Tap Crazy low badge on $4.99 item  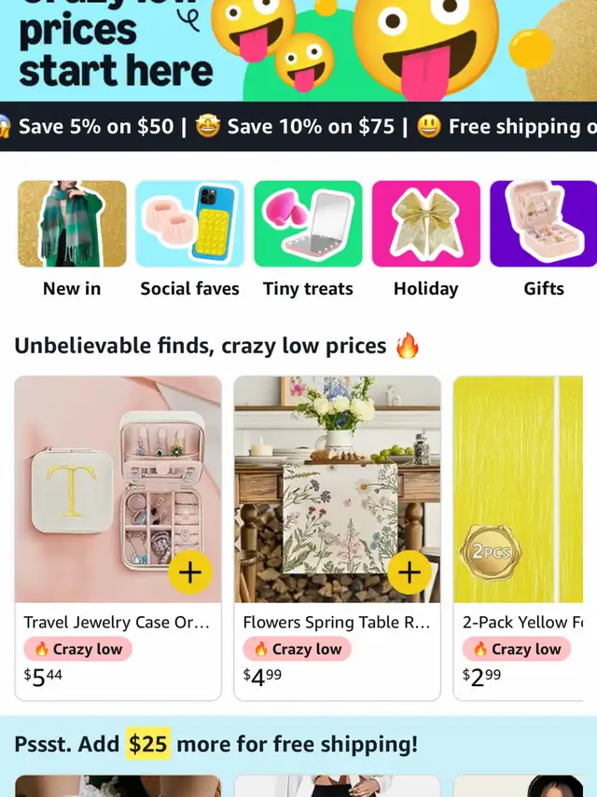tap(297, 649)
